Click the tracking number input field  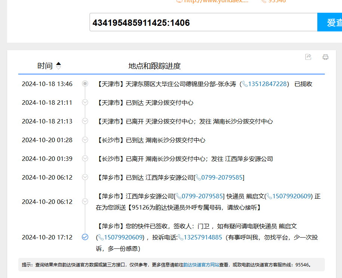203,22
